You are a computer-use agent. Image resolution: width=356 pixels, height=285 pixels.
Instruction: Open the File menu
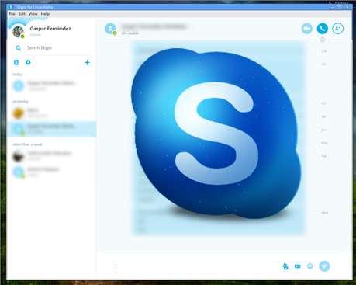(12, 14)
